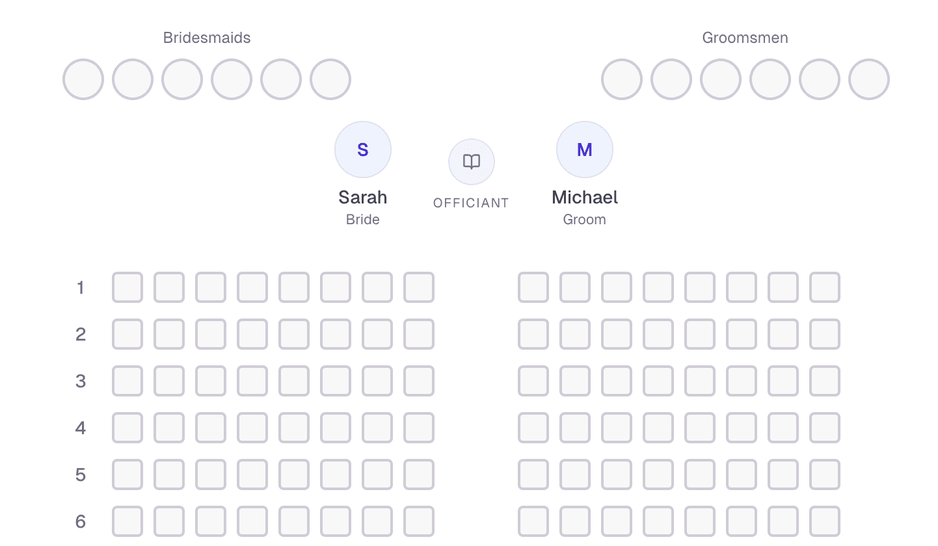Click the Bride label under Sarah
Viewport: 938px width, 546px height.
(x=362, y=219)
